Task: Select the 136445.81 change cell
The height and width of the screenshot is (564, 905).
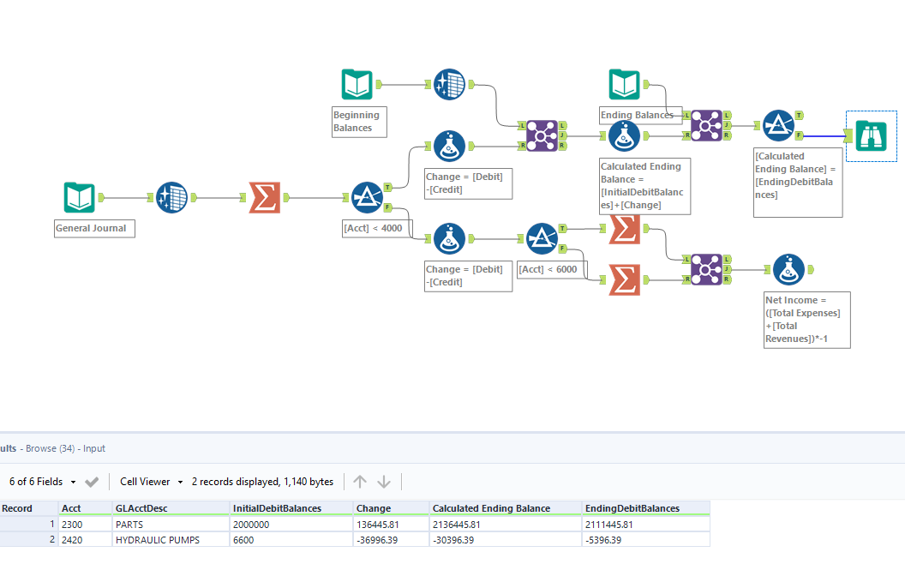Action: click(392, 525)
